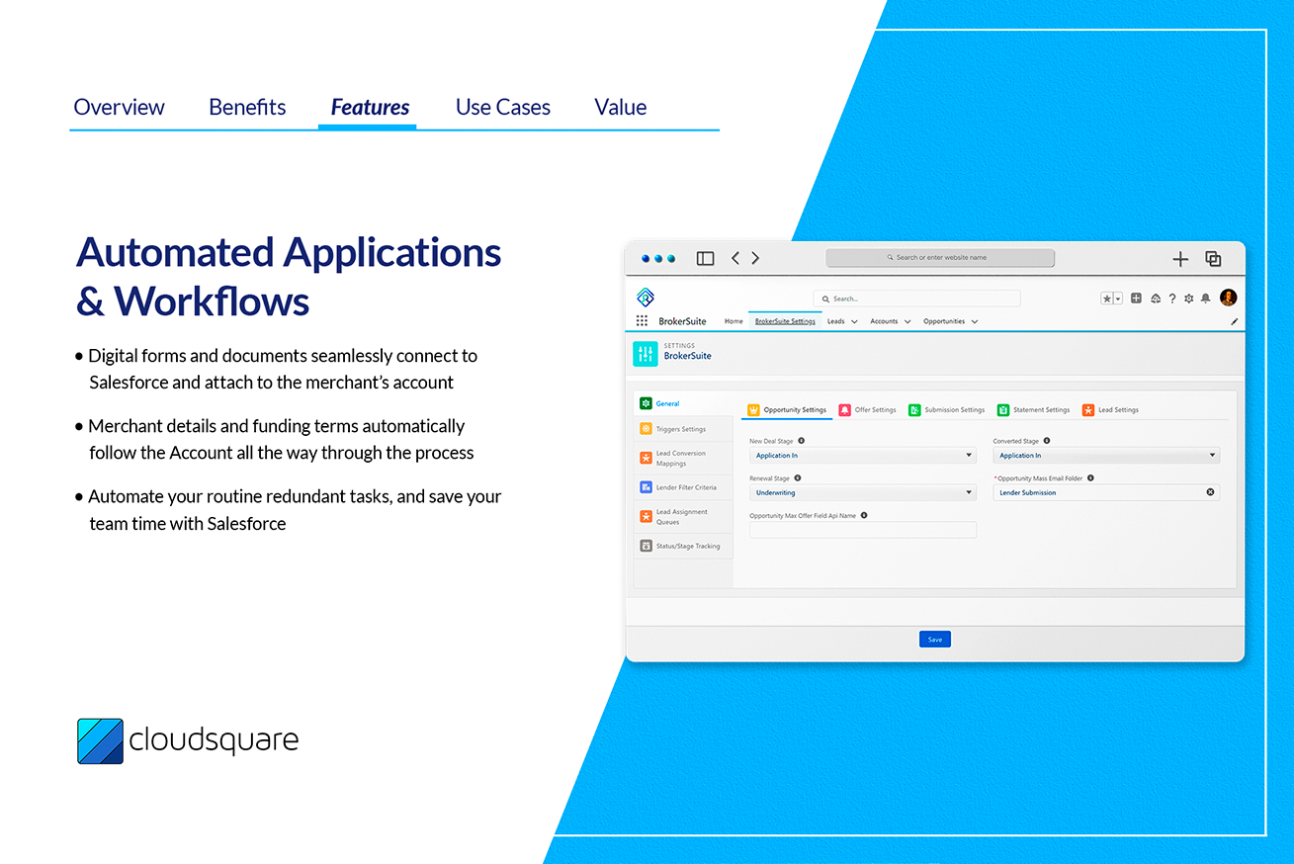1294x864 pixels.
Task: Click the Salesforce notifications bell icon
Action: coord(1206,298)
